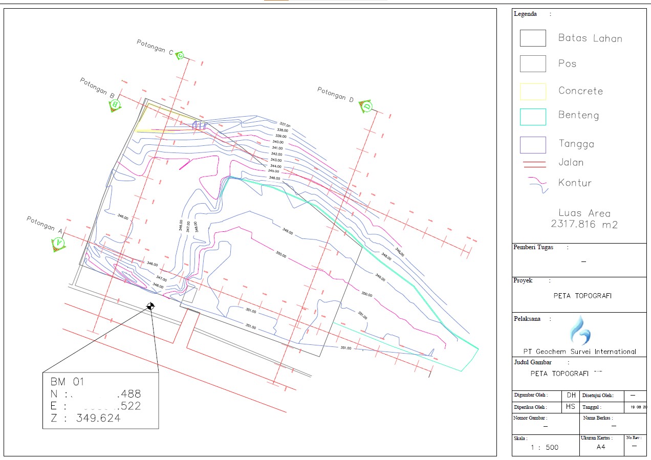Select the A4 paper size field
The width and height of the screenshot is (651, 460).
coord(601,447)
